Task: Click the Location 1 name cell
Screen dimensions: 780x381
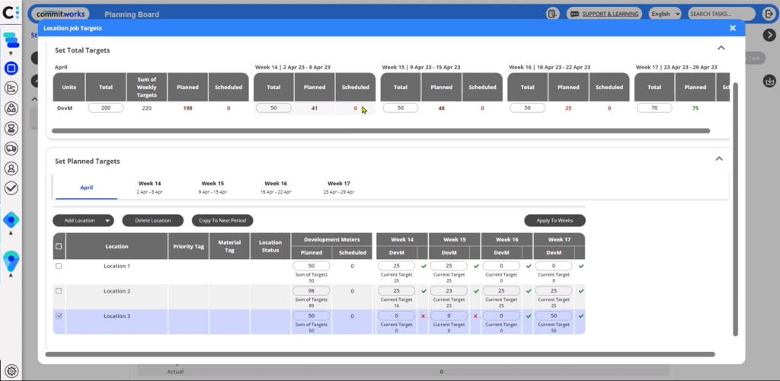Action: [x=117, y=266]
